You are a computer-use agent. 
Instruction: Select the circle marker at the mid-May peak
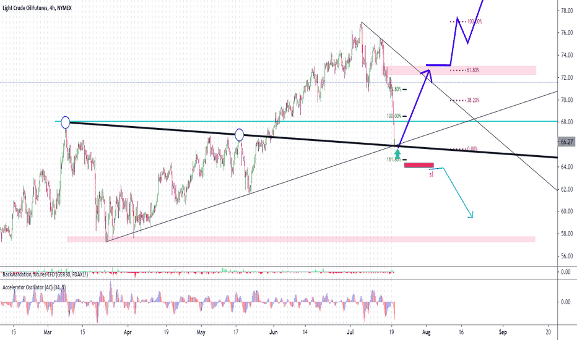tap(239, 135)
